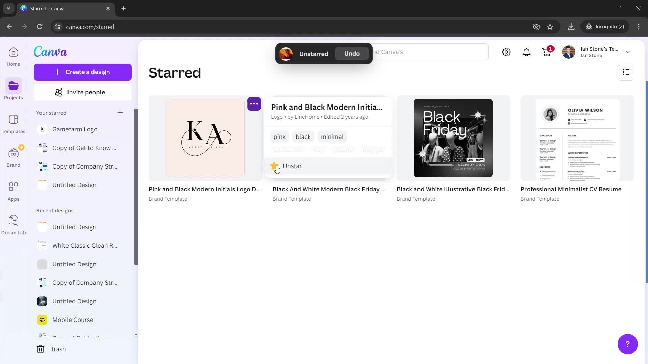
Task: Open the shopping cart icon
Action: click(x=546, y=52)
